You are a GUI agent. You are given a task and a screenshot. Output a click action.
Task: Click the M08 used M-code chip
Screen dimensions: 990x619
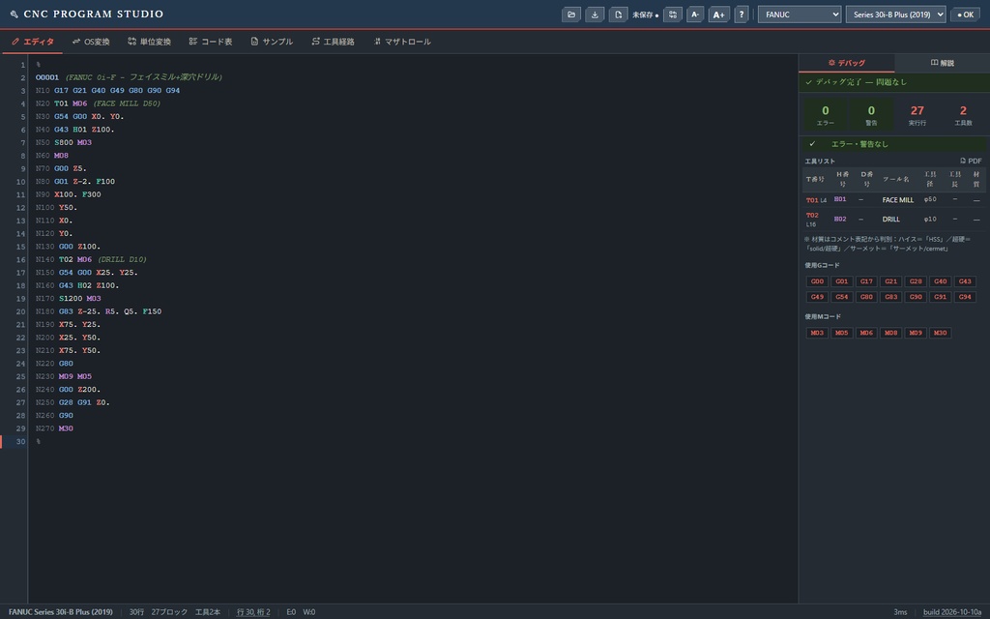(890, 333)
